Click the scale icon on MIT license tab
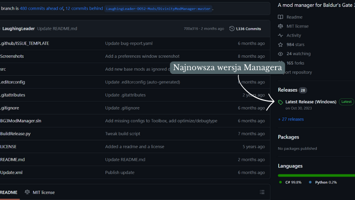Screen dimensions: 355x200 tap(27, 192)
